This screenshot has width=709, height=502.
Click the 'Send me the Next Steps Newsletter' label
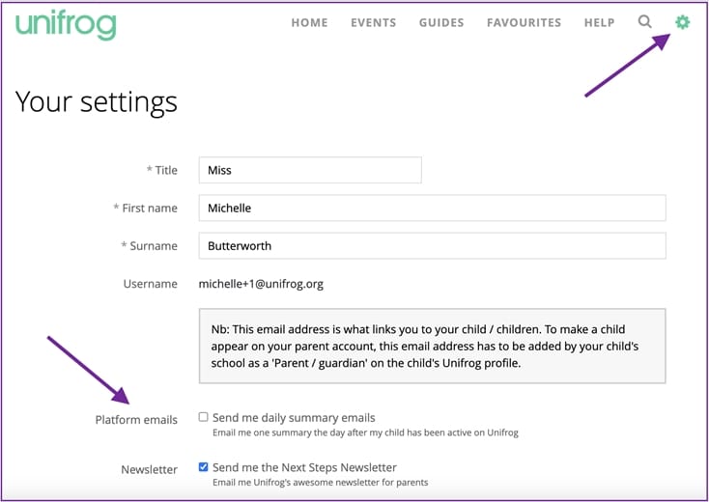304,468
